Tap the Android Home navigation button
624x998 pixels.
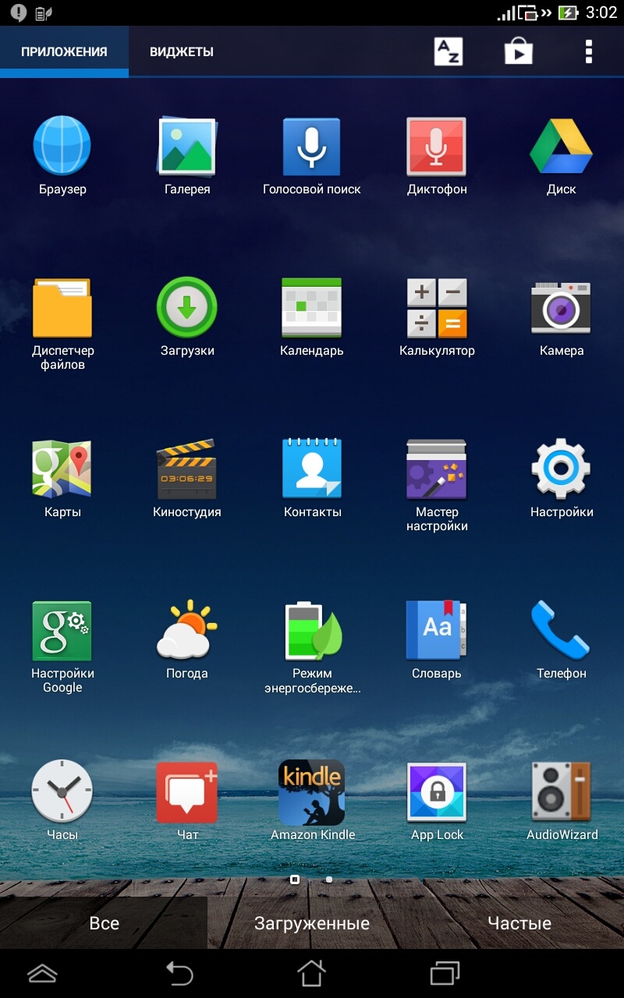(311, 973)
